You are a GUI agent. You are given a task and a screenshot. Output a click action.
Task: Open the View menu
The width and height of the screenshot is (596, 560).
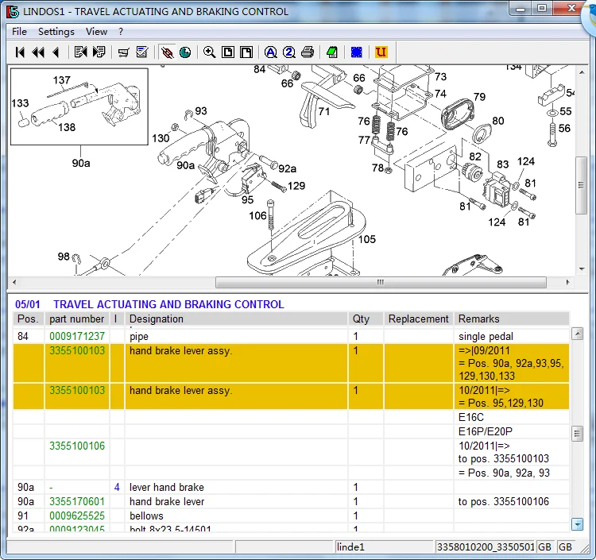[96, 32]
